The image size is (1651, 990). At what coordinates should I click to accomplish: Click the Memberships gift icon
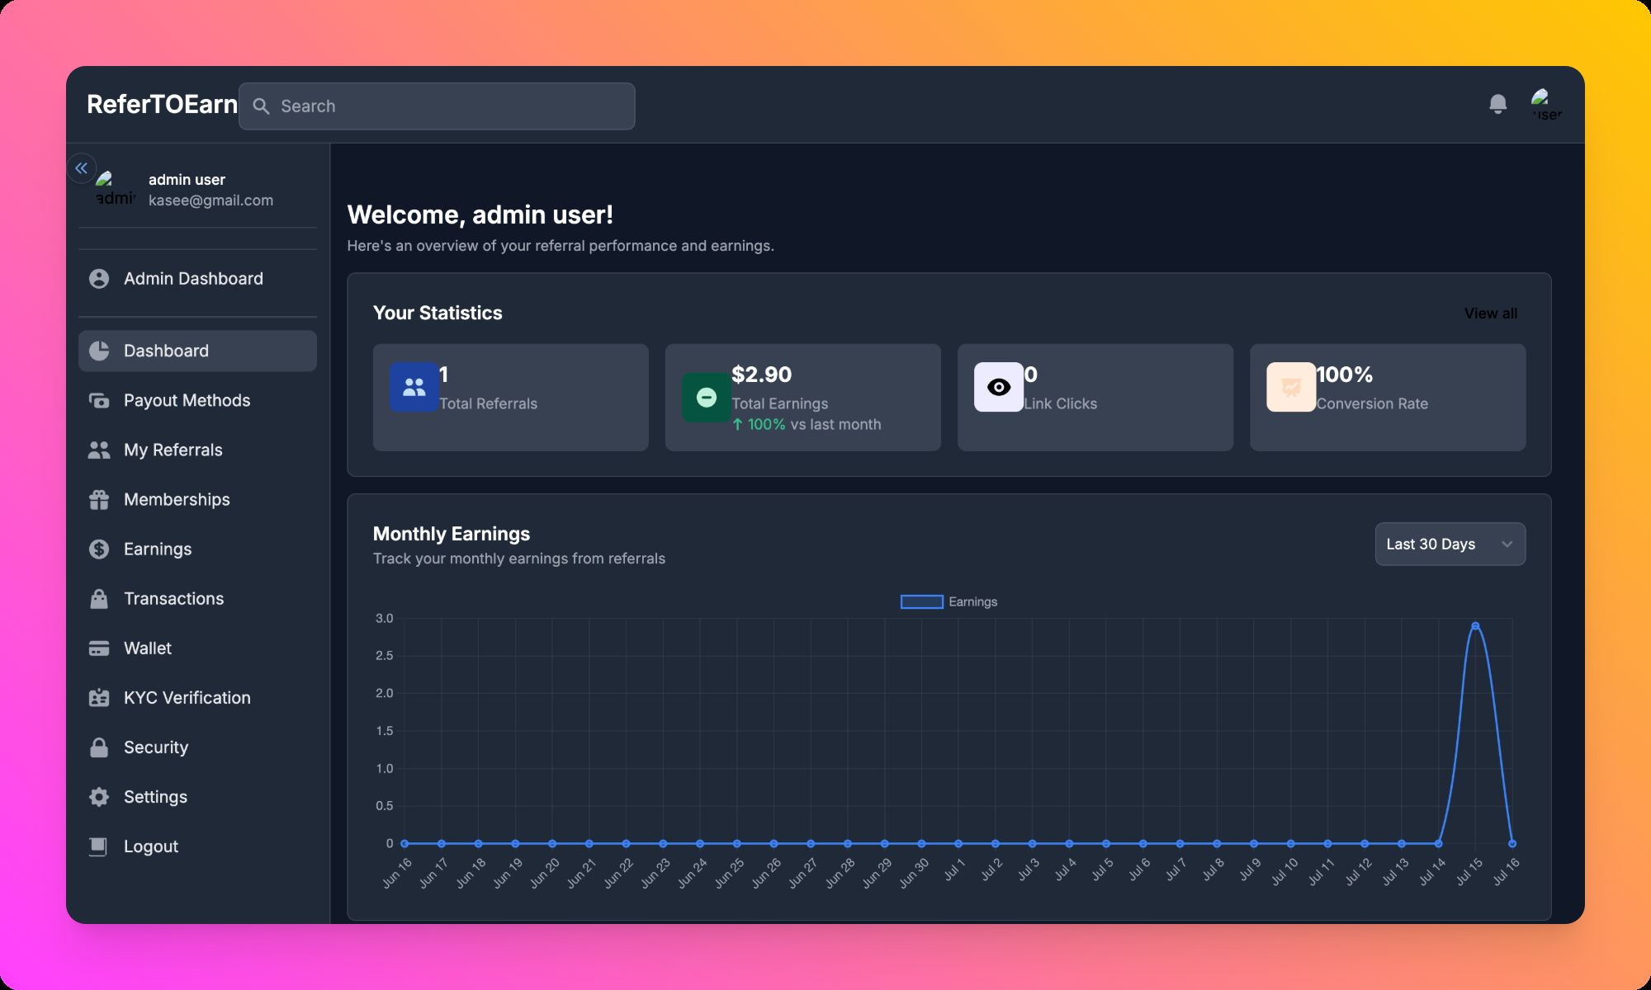point(98,499)
